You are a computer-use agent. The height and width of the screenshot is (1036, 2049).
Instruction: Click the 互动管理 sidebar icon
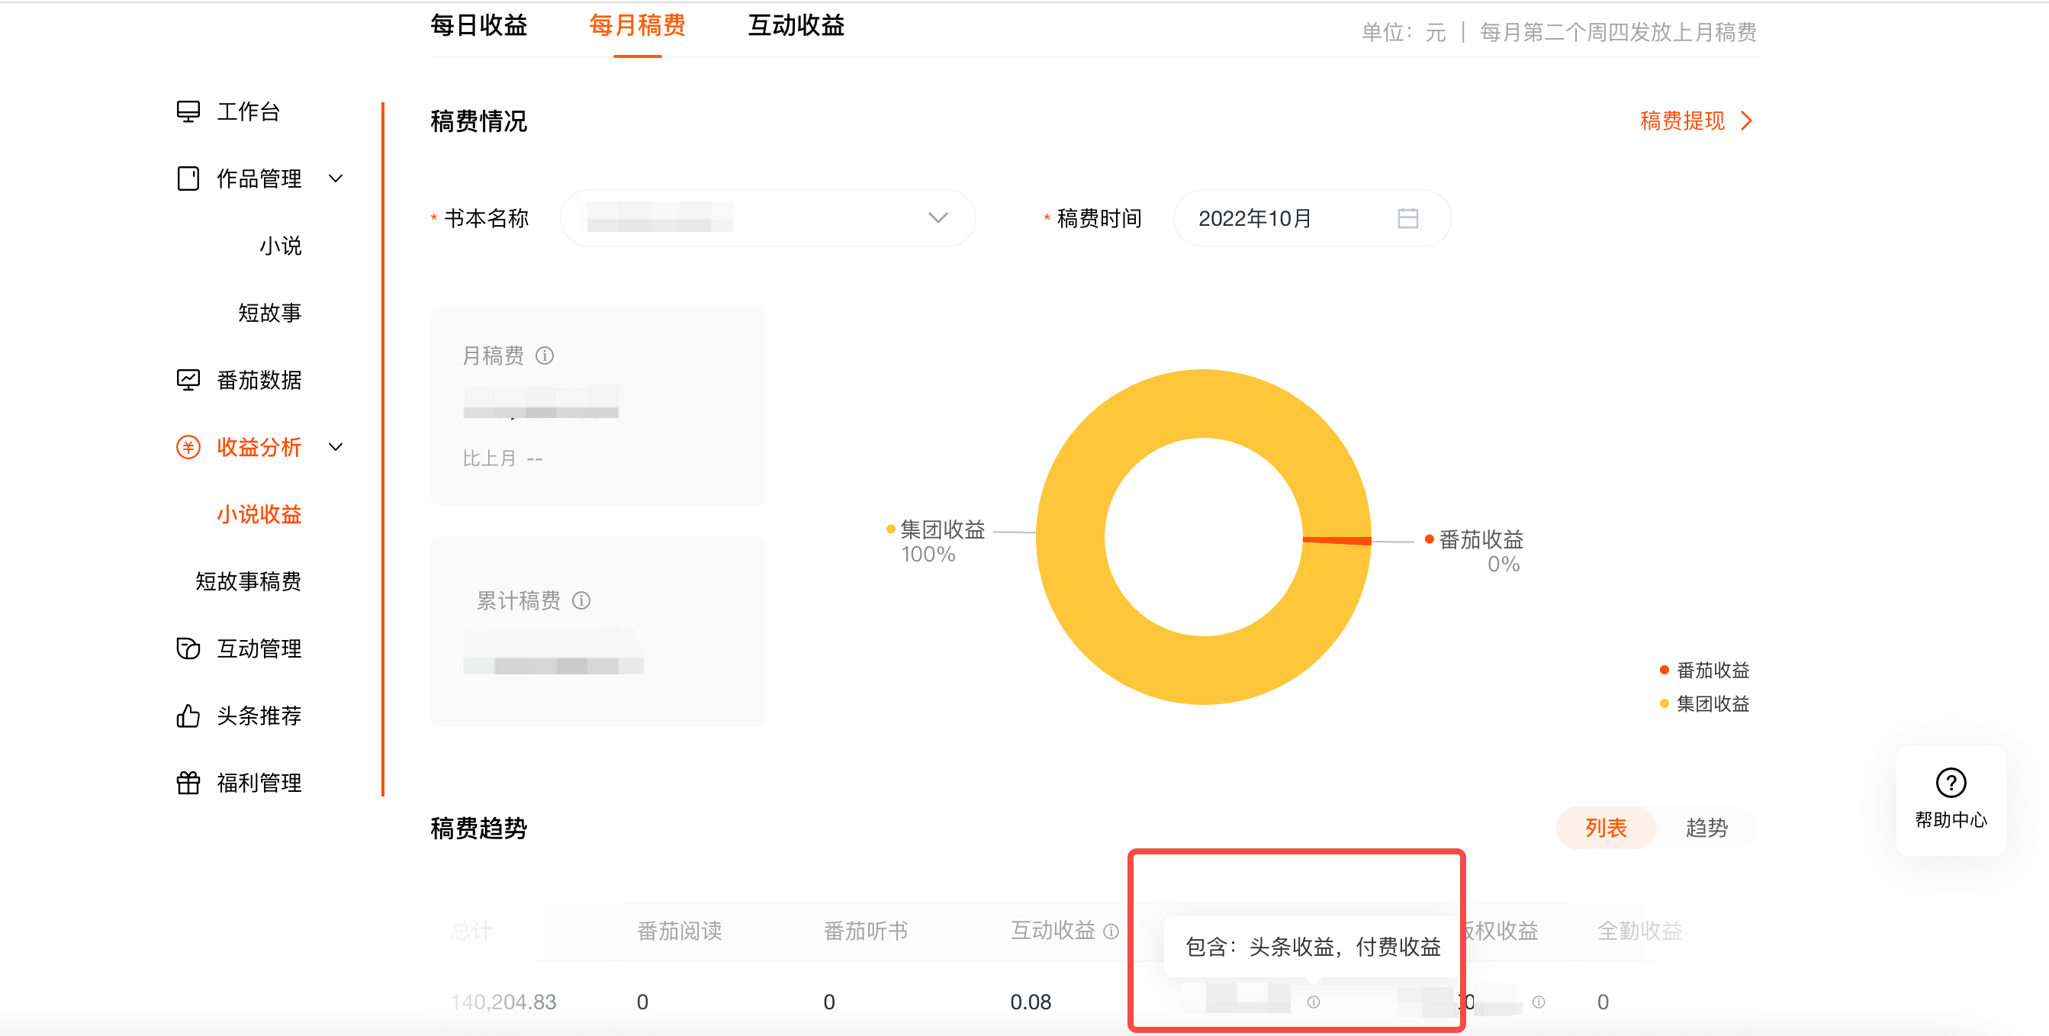click(188, 648)
